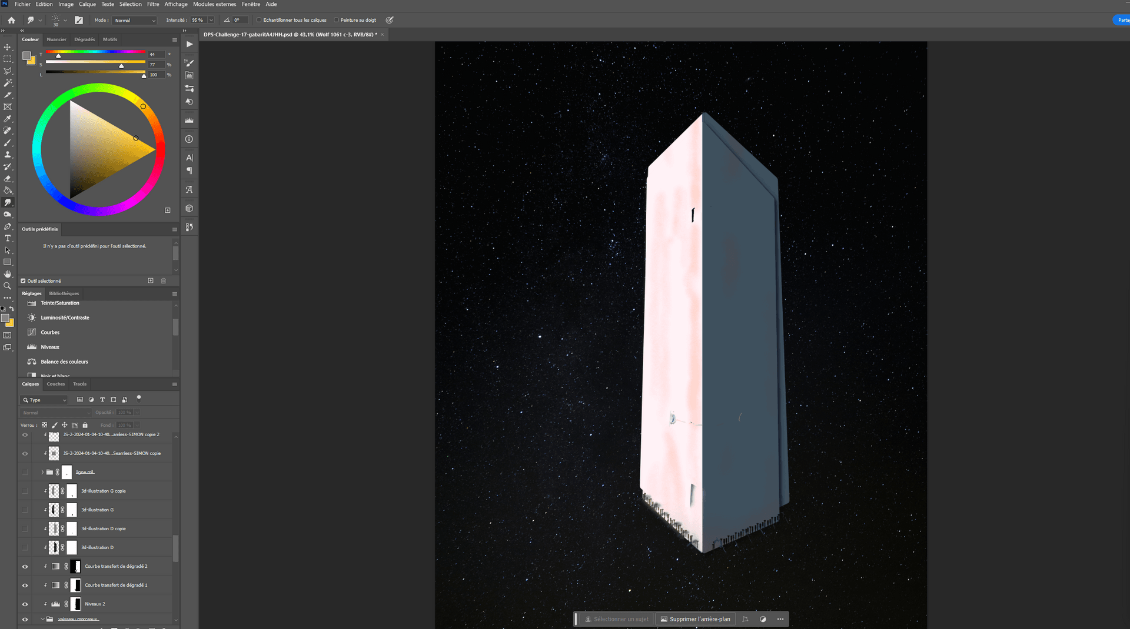Open the Mode 'Normal' dropdown in options bar

(x=135, y=21)
